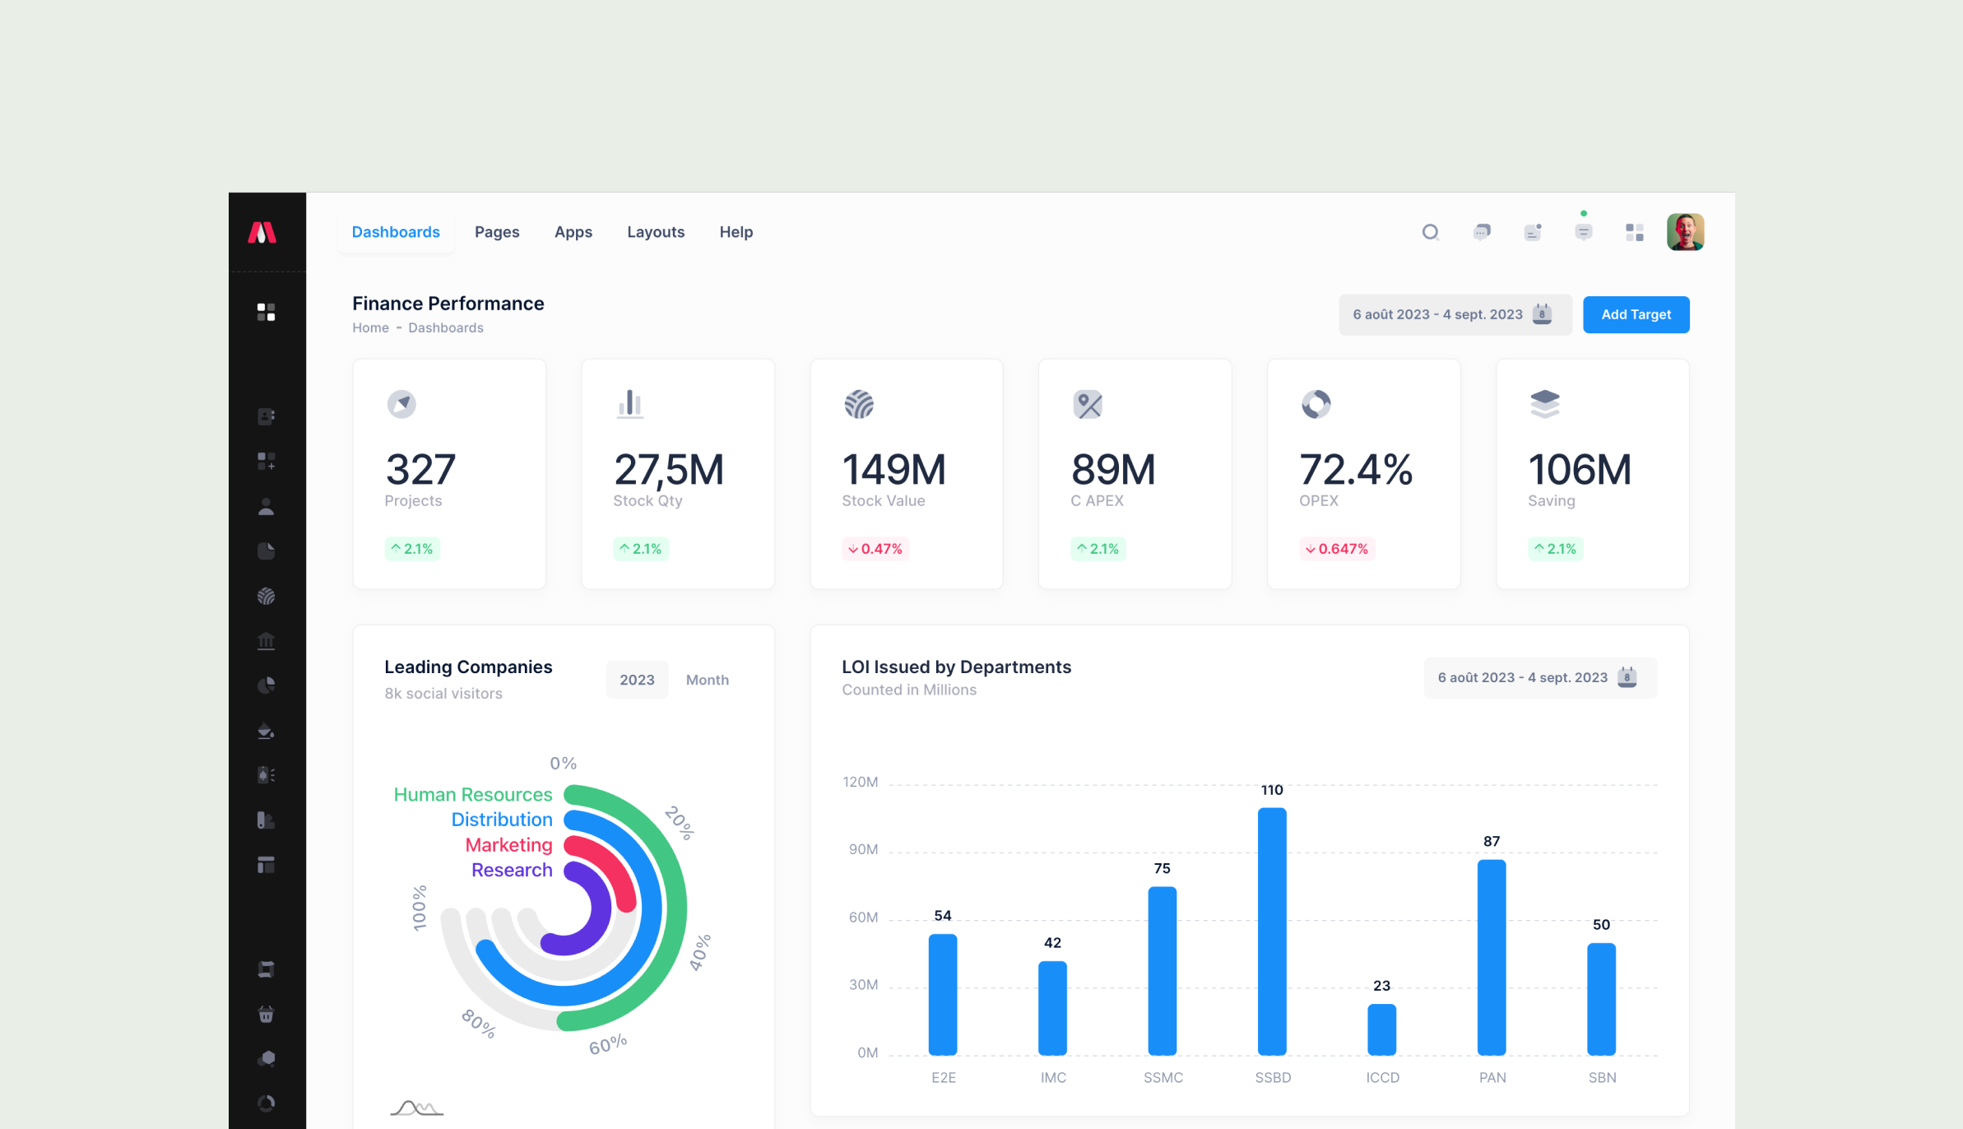Open notifications icon with green dot
The width and height of the screenshot is (1963, 1129).
pyautogui.click(x=1583, y=232)
